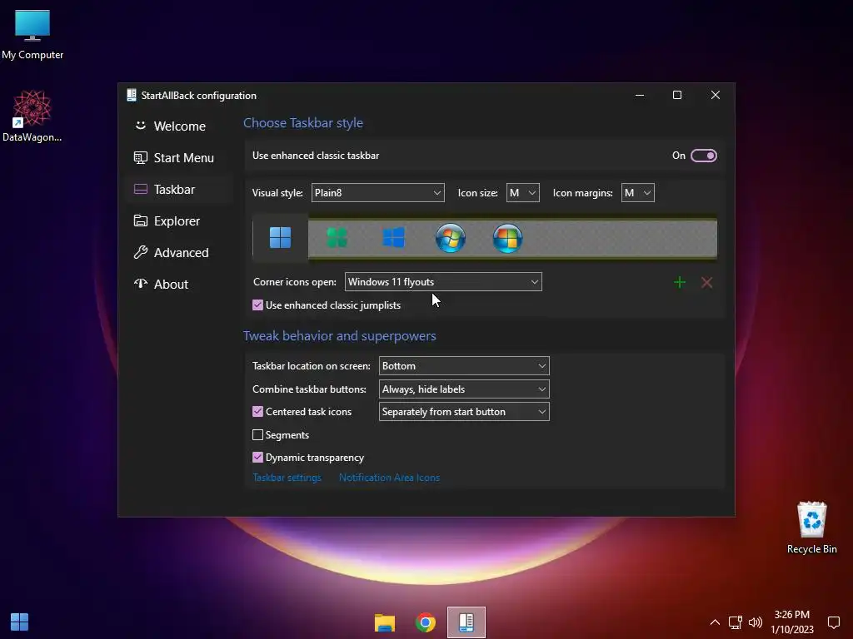
Task: Uncheck Use enhanced classic jumplists
Action: point(258,305)
